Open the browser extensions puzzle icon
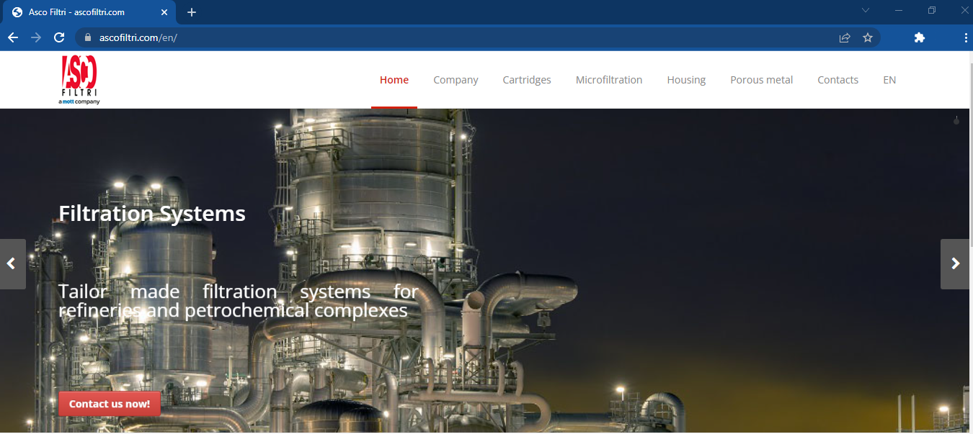The width and height of the screenshot is (973, 434). (x=919, y=37)
